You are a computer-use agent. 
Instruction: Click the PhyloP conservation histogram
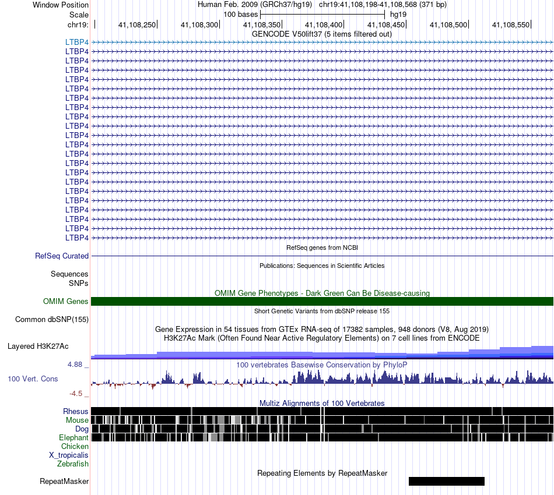coord(322,379)
